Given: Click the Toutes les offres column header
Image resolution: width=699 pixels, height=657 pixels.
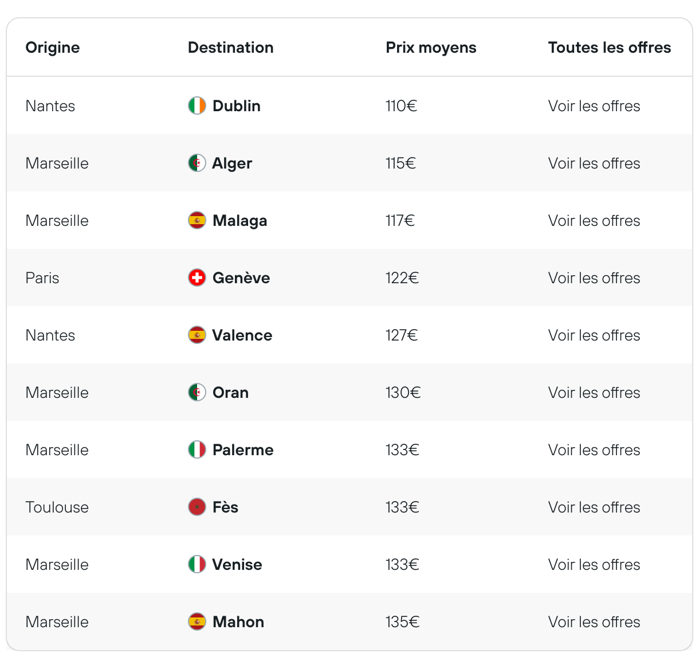Looking at the screenshot, I should 610,48.
